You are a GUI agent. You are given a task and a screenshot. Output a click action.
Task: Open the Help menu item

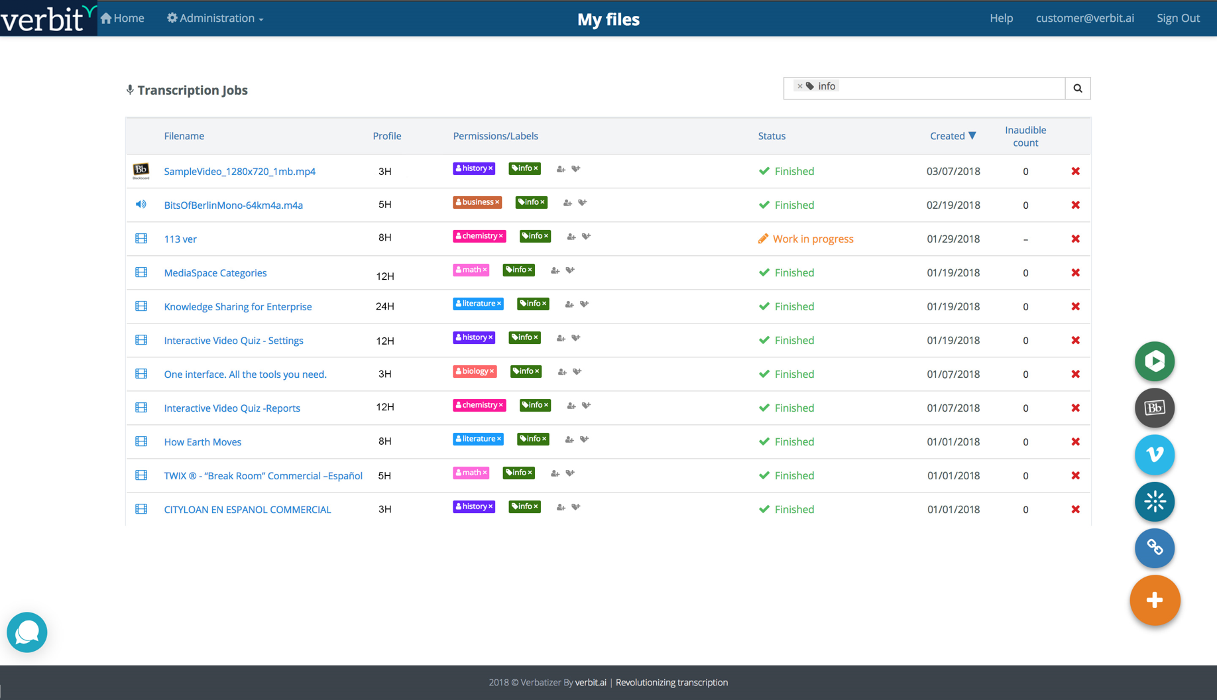pos(1001,18)
